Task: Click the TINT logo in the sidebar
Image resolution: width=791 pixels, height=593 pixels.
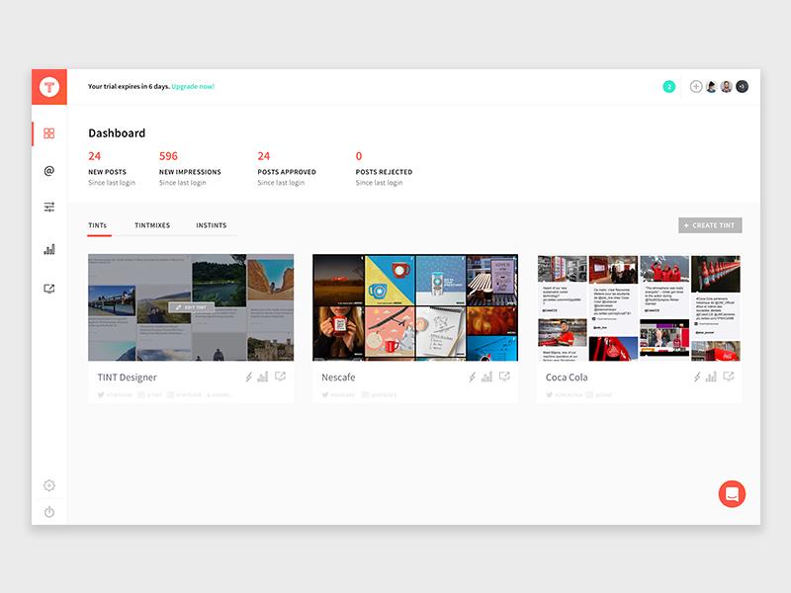Action: (48, 87)
